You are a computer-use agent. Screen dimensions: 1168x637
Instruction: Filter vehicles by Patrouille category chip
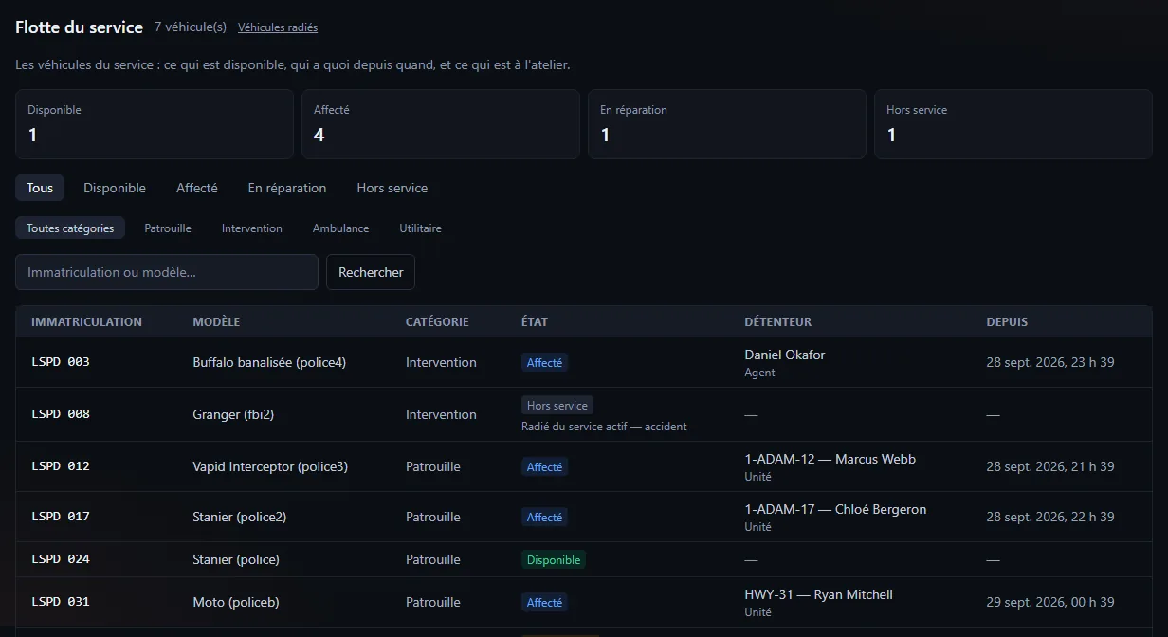point(168,228)
